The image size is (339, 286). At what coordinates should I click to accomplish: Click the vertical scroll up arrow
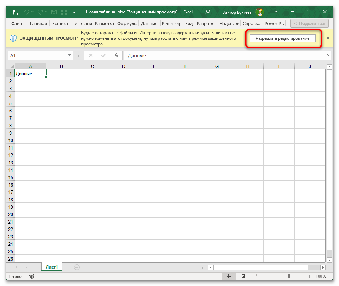(329, 67)
